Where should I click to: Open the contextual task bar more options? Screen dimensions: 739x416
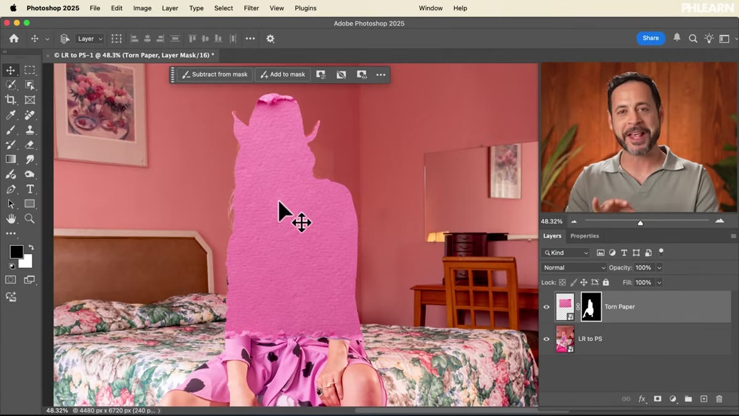click(381, 74)
